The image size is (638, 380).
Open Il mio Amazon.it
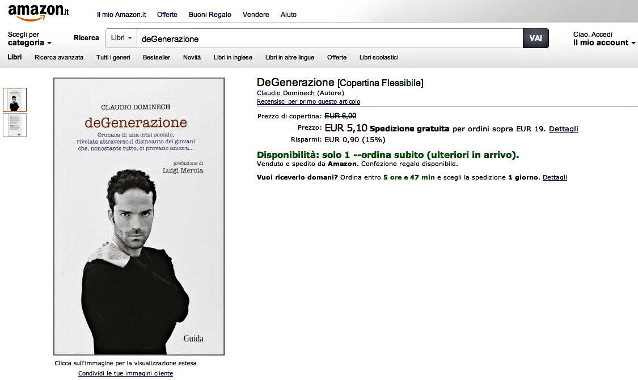(121, 15)
